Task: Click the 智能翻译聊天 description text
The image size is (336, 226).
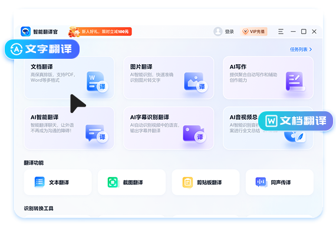Action: [52, 128]
